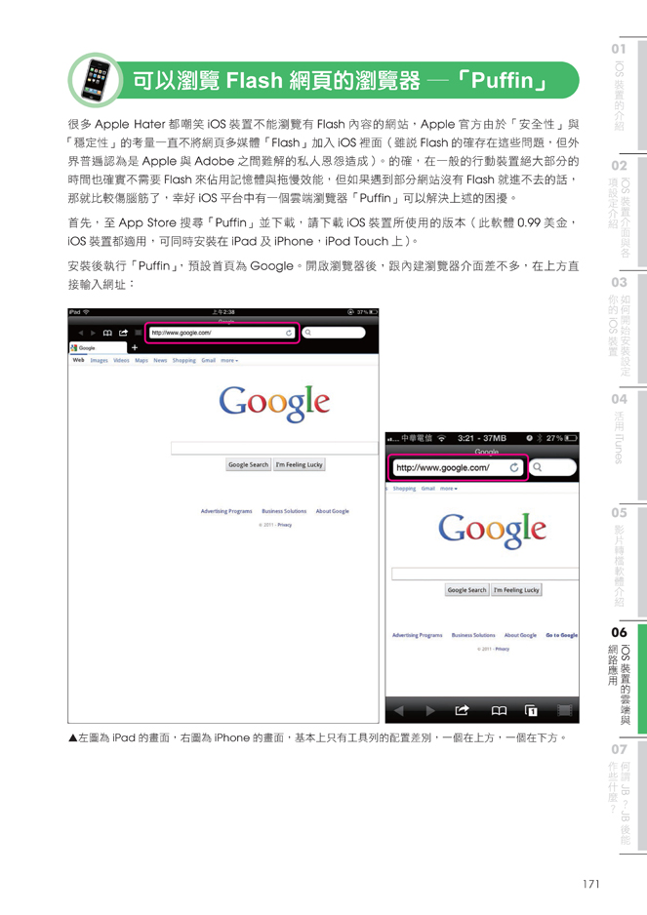Image resolution: width=647 pixels, height=915 pixels.
Task: Open Privacy link on iPhone page
Action: point(503,649)
